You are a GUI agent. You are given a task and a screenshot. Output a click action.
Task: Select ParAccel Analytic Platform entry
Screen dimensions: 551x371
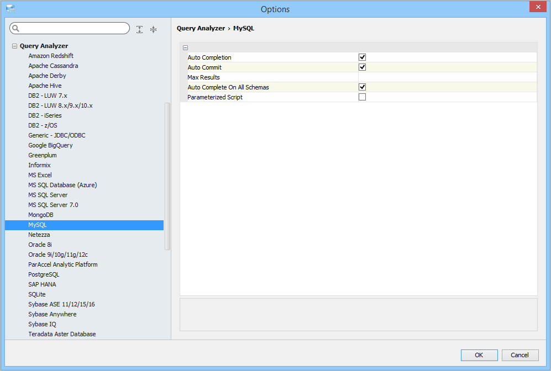[63, 264]
